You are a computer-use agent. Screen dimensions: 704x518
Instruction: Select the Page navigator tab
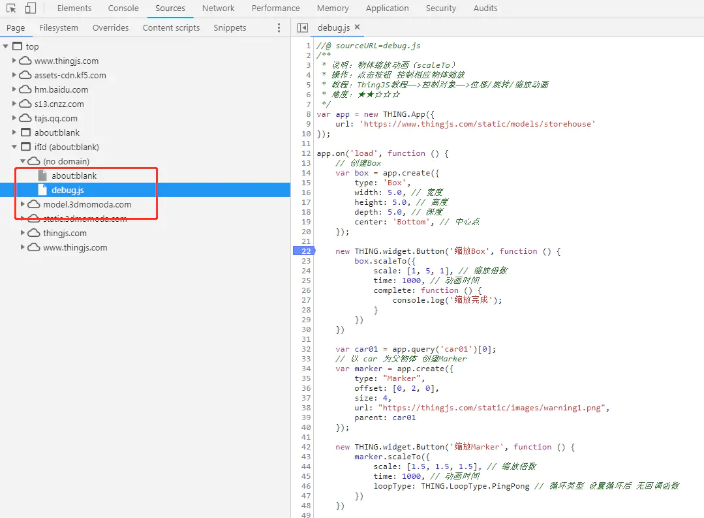point(16,28)
